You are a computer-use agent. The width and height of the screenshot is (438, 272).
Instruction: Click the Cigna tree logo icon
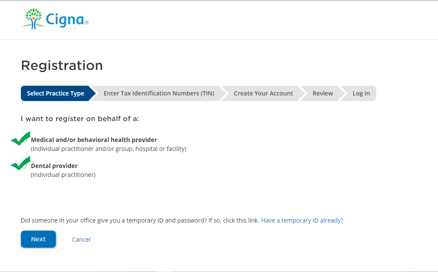(34, 19)
